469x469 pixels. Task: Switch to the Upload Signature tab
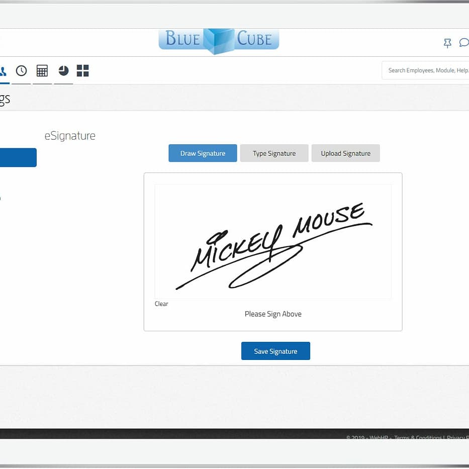pyautogui.click(x=346, y=153)
